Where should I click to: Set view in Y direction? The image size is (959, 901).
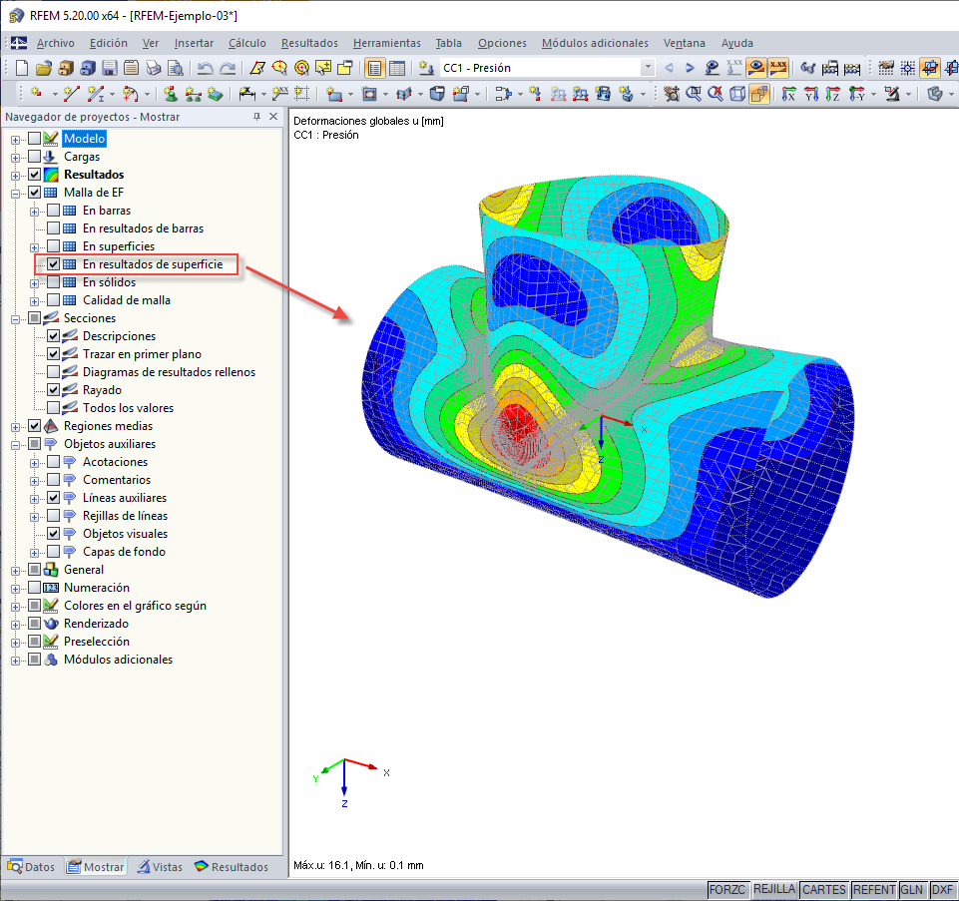tap(811, 94)
